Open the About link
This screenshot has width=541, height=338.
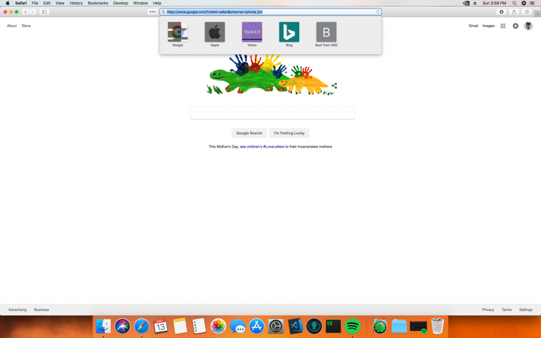[12, 26]
